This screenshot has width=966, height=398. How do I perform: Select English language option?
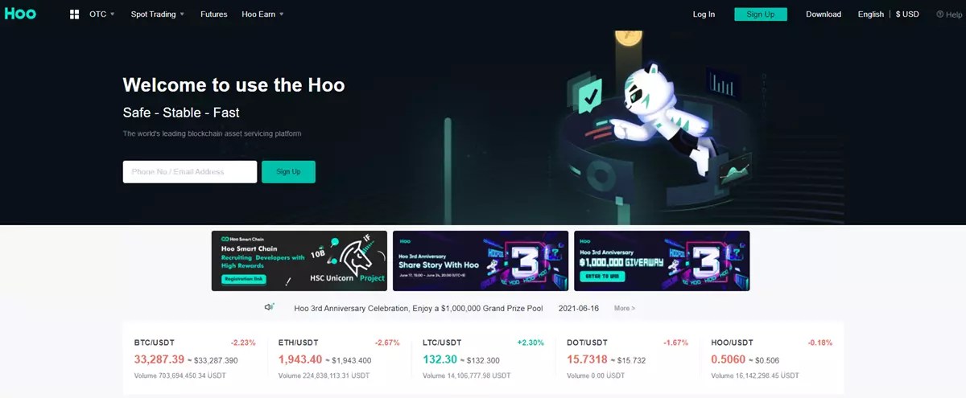pyautogui.click(x=871, y=14)
